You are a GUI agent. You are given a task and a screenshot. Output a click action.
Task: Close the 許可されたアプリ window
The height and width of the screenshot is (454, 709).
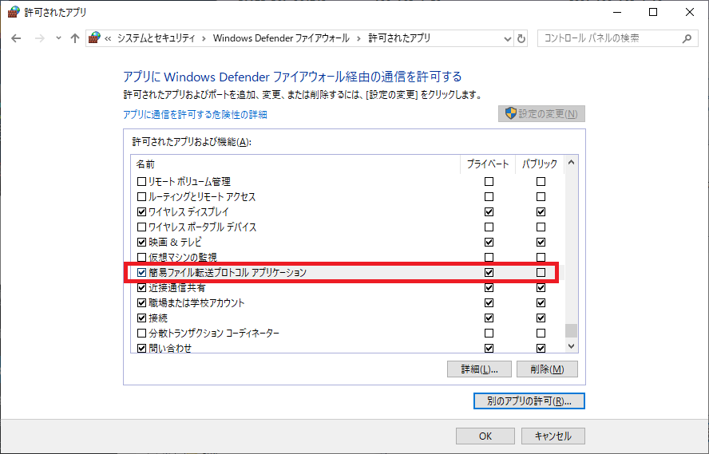pyautogui.click(x=690, y=12)
